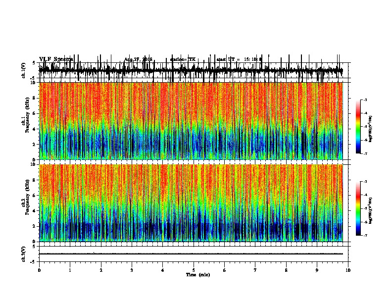Click the '6' kHz tick of ch.2 spectrogram

pyautogui.click(x=34, y=196)
